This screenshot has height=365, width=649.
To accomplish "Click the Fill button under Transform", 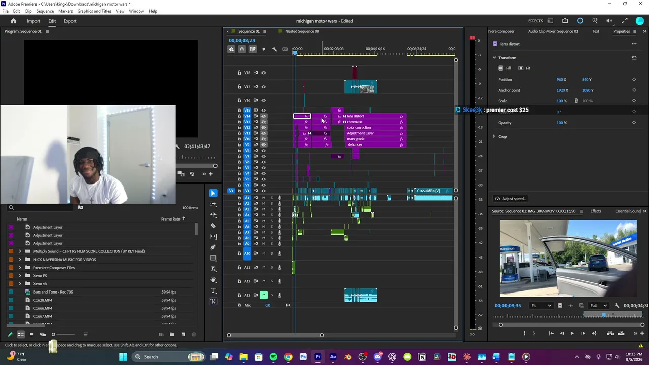I will (x=504, y=68).
